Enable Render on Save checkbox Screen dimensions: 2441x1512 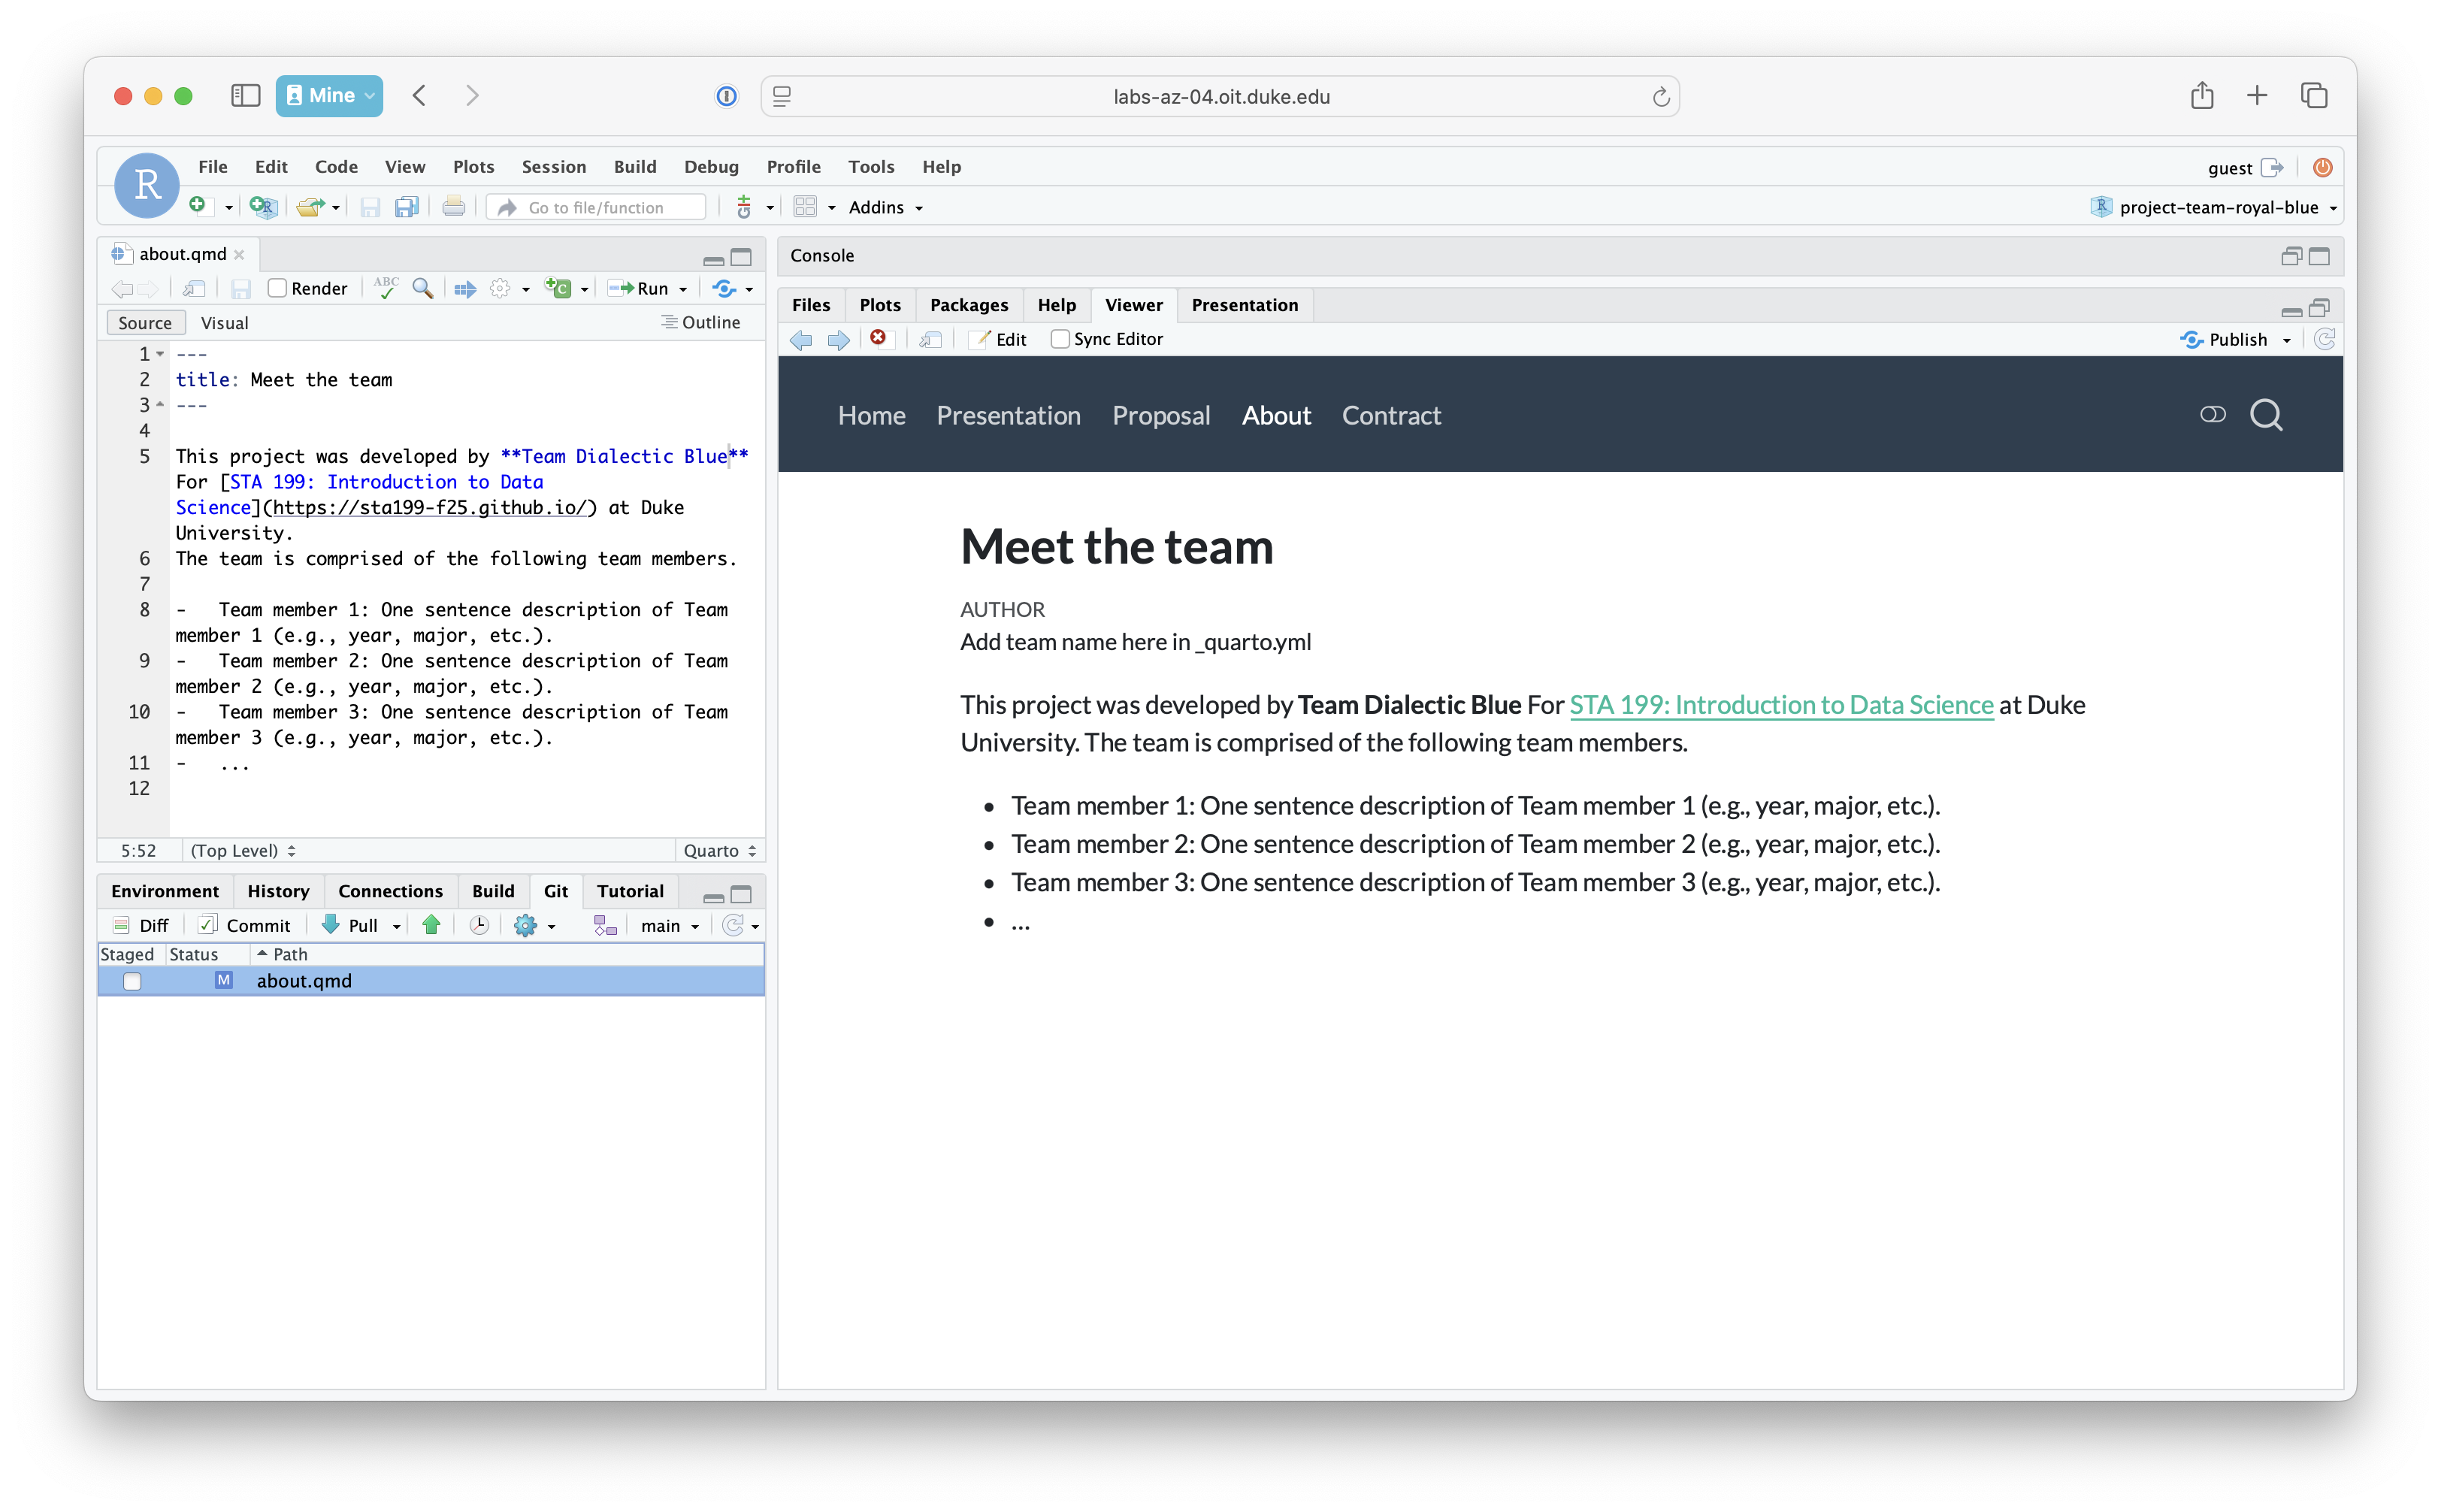(278, 288)
